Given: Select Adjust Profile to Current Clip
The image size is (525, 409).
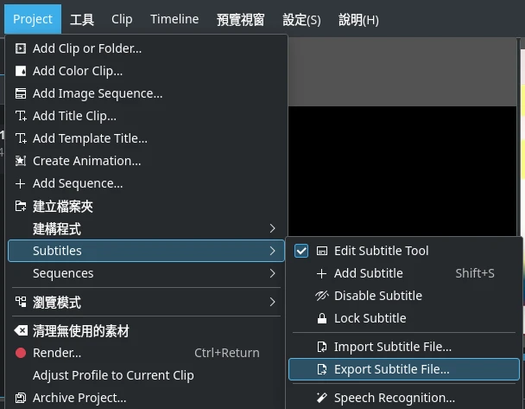Looking at the screenshot, I should 113,375.
